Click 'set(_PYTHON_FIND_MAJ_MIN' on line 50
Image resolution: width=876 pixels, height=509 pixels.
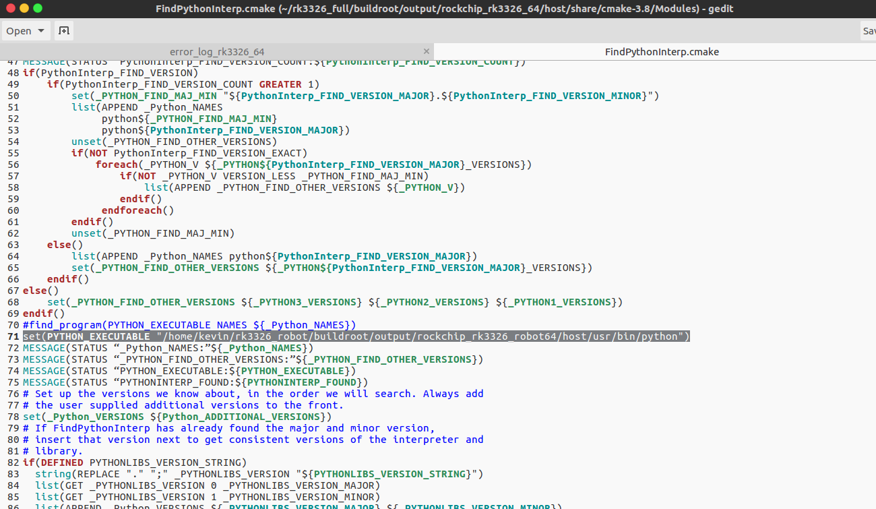coord(144,96)
